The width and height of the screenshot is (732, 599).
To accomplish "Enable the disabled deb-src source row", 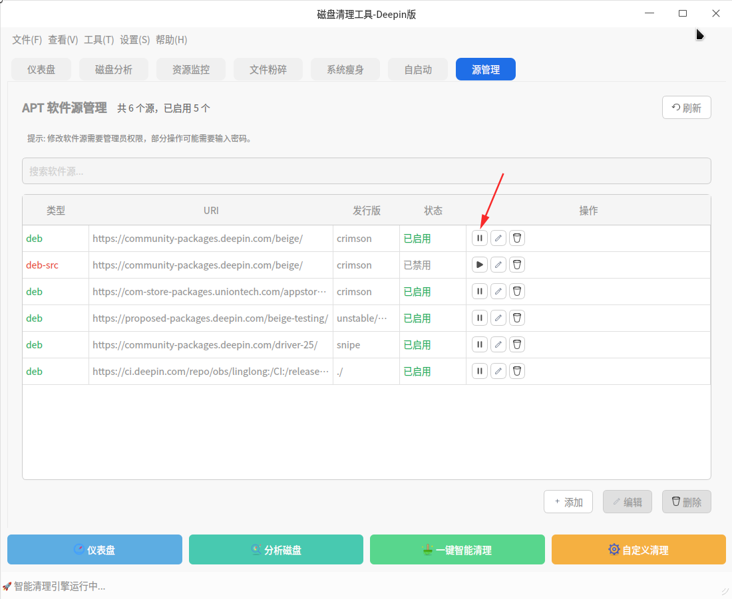I will tap(479, 265).
